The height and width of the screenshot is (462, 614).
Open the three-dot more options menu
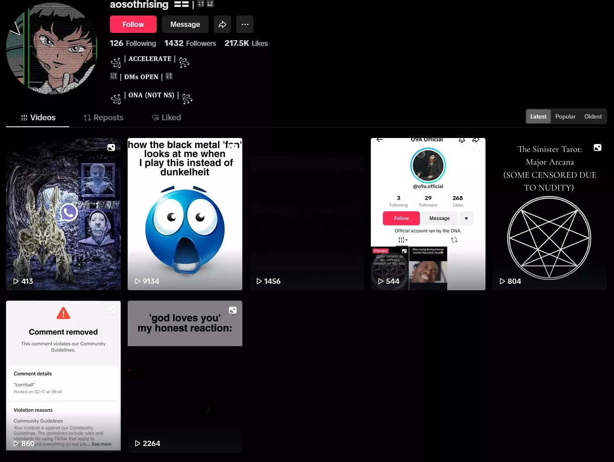245,24
